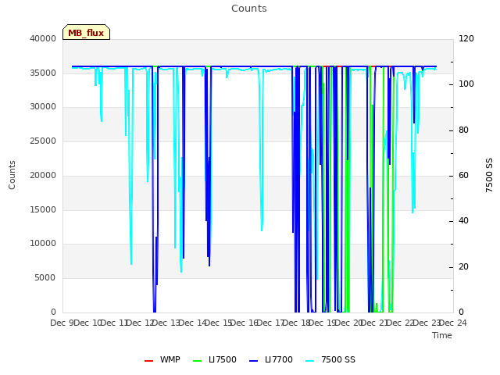
Task: Click the 40000 tick on left axis
Action: point(43,38)
